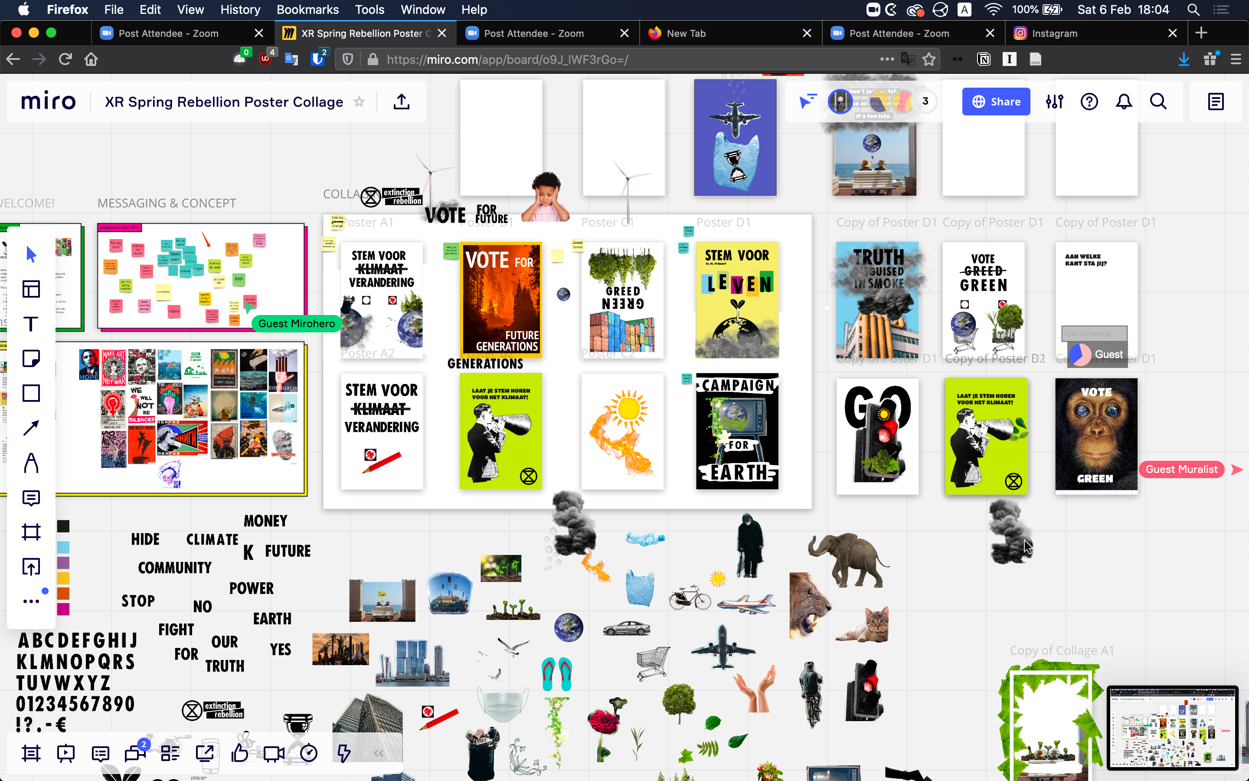Switch to first Post Attendee - Zoom tab

click(x=182, y=33)
